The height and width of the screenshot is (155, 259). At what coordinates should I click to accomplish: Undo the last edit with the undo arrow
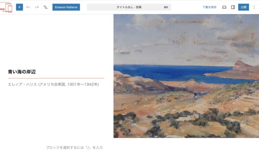coord(28,7)
